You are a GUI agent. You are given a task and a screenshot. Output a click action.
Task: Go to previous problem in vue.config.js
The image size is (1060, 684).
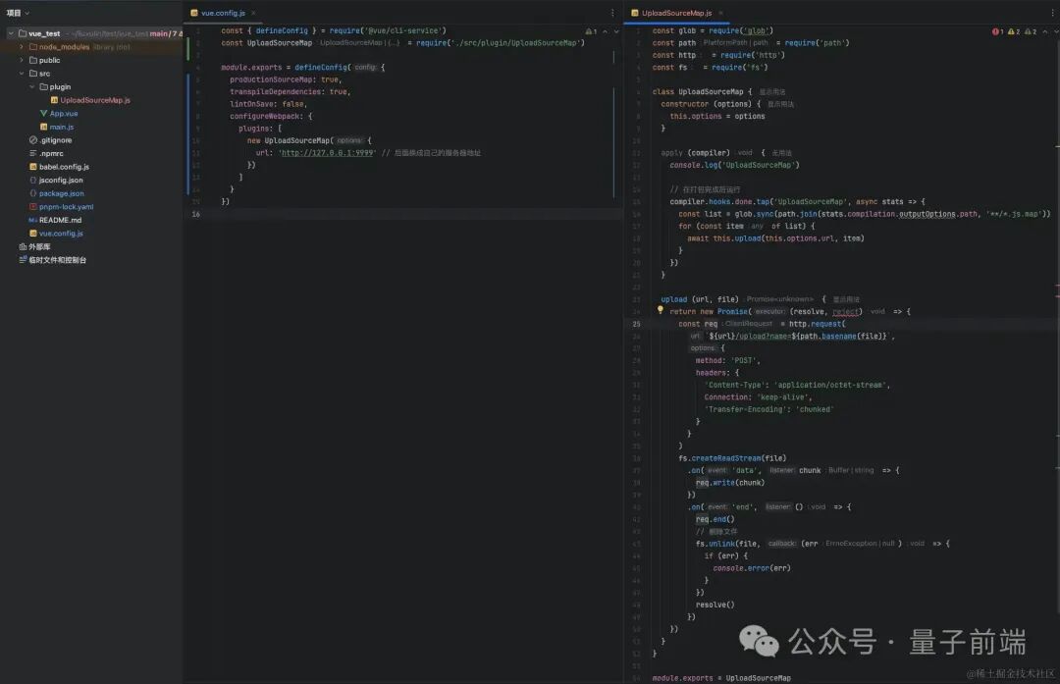tap(605, 31)
